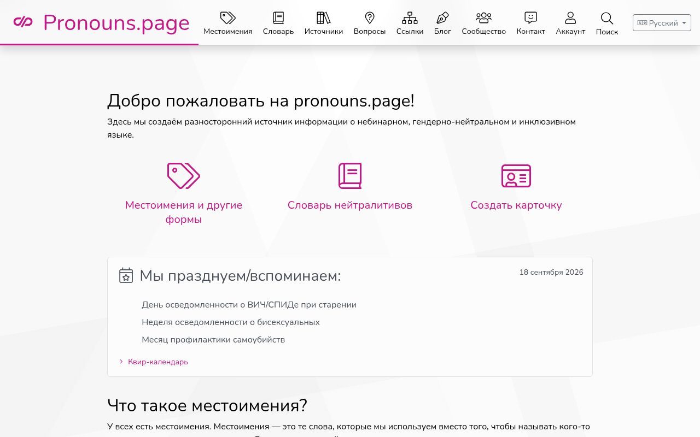Select the Блог menu label

442,32
